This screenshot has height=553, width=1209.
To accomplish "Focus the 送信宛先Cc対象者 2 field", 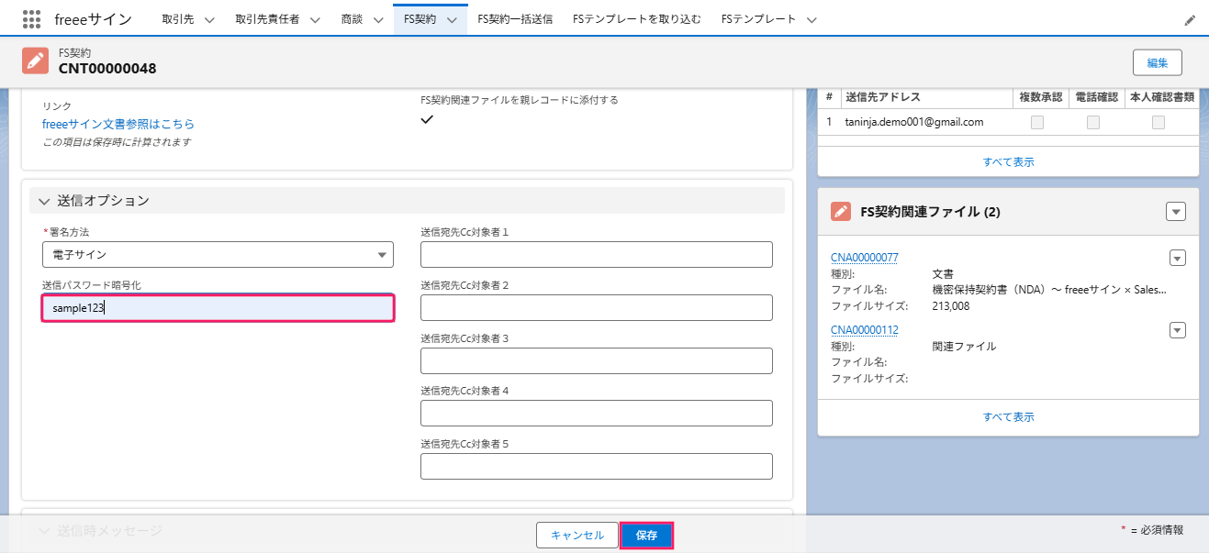I will 596,308.
